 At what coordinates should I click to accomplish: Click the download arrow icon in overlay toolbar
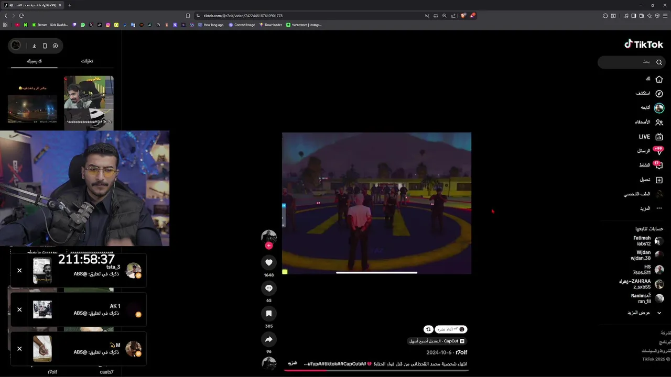34,46
